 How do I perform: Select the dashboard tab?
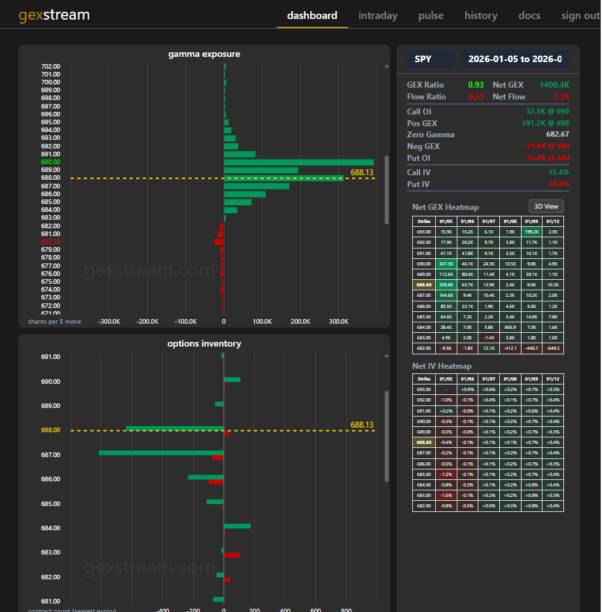[x=312, y=15]
